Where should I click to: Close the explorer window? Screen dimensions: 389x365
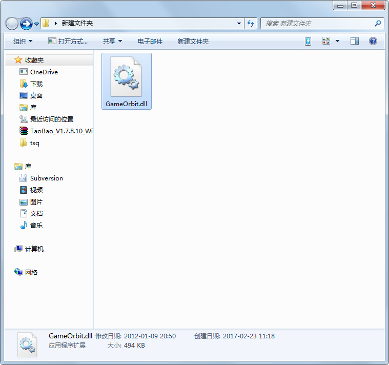(373, 6)
